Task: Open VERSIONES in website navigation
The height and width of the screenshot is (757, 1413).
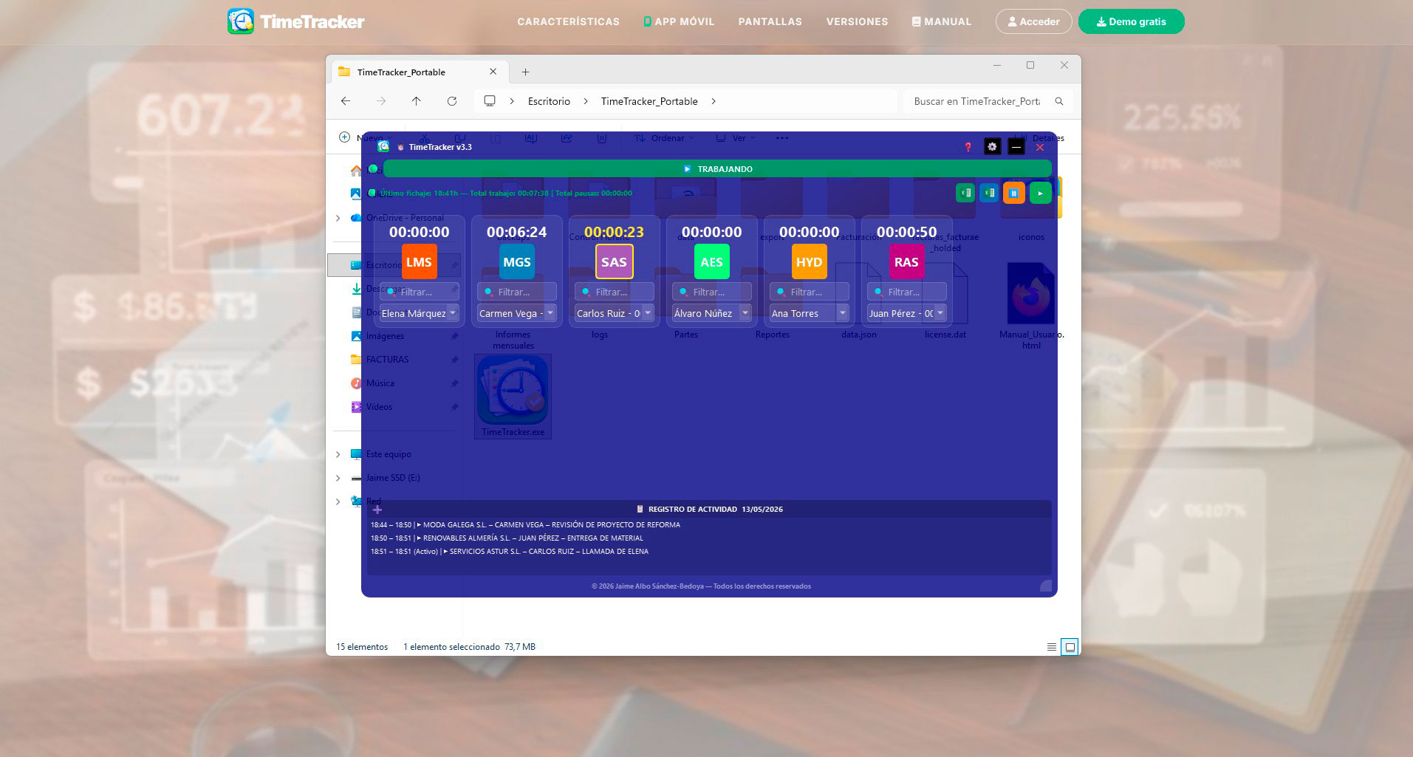Action: click(858, 21)
